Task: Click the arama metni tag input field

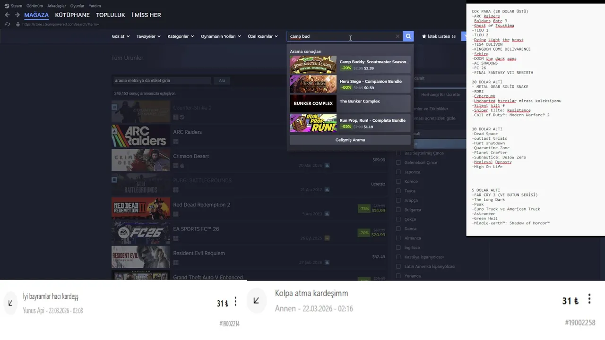Action: (161, 80)
